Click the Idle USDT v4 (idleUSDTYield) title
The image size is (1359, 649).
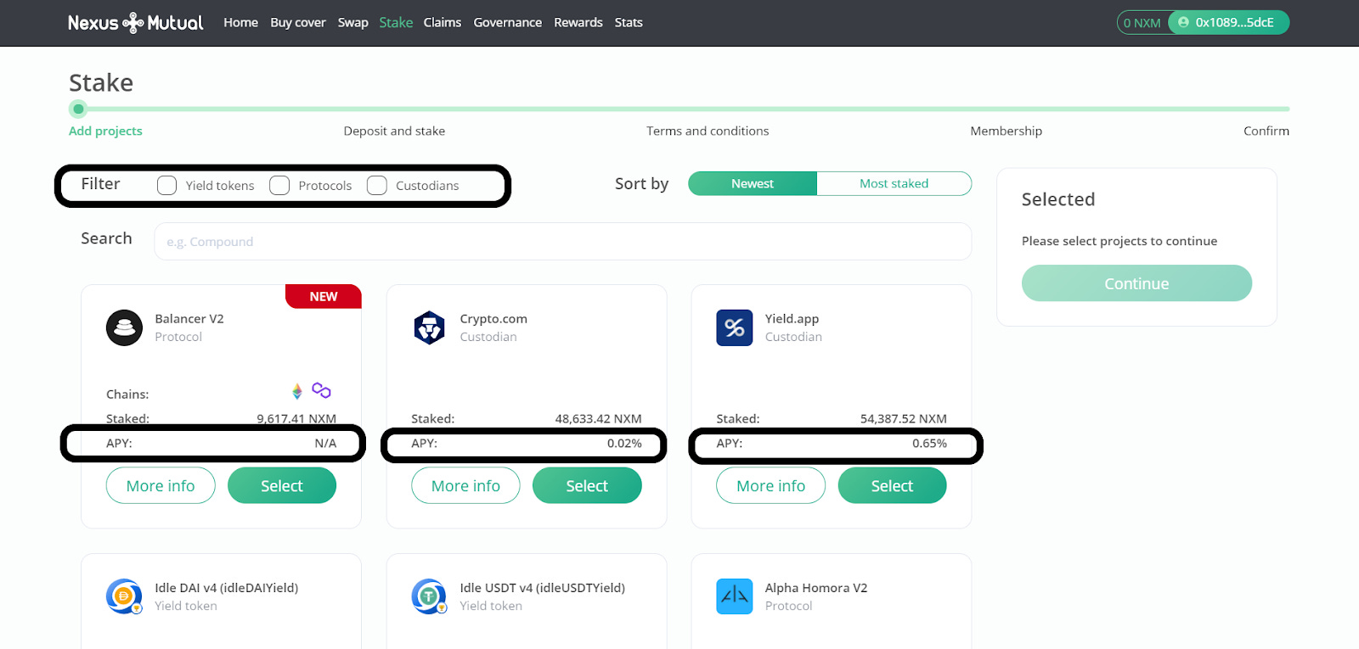point(543,588)
